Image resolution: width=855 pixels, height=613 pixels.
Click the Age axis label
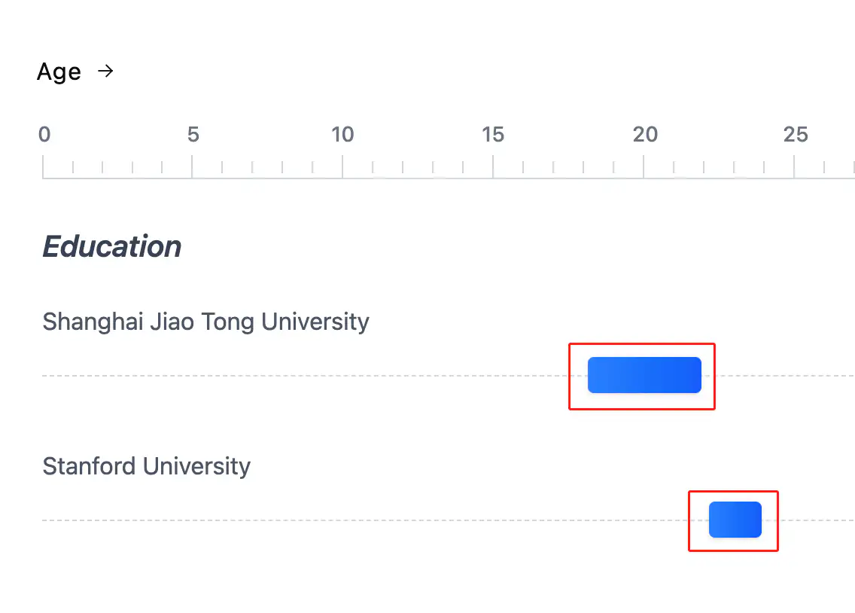coord(59,72)
